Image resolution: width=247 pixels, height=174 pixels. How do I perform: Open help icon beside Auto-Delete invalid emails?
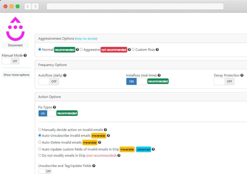point(100,142)
